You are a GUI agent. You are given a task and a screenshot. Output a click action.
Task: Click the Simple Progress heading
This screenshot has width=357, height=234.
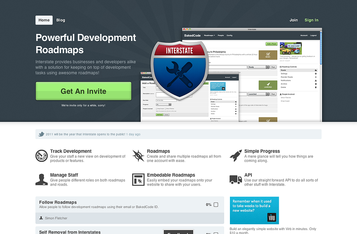(262, 151)
